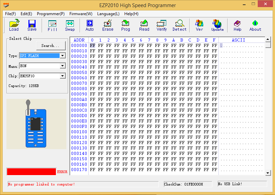Click the Read chip icon

pos(144,26)
